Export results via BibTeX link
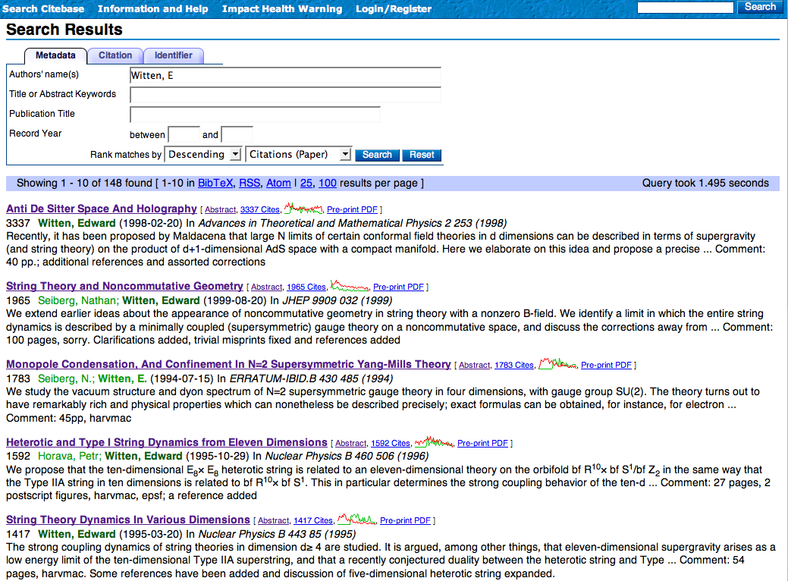This screenshot has width=788, height=581. click(x=215, y=183)
